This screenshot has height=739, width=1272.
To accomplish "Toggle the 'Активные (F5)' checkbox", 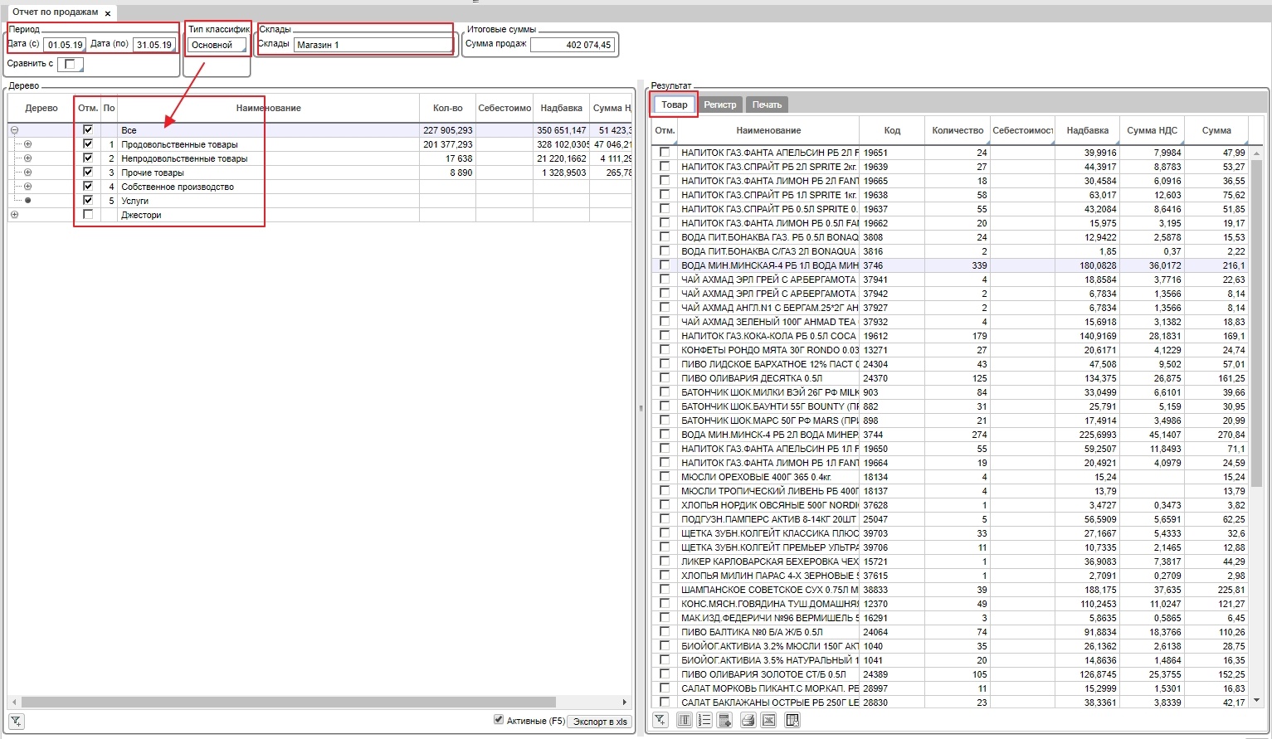I will click(x=499, y=720).
